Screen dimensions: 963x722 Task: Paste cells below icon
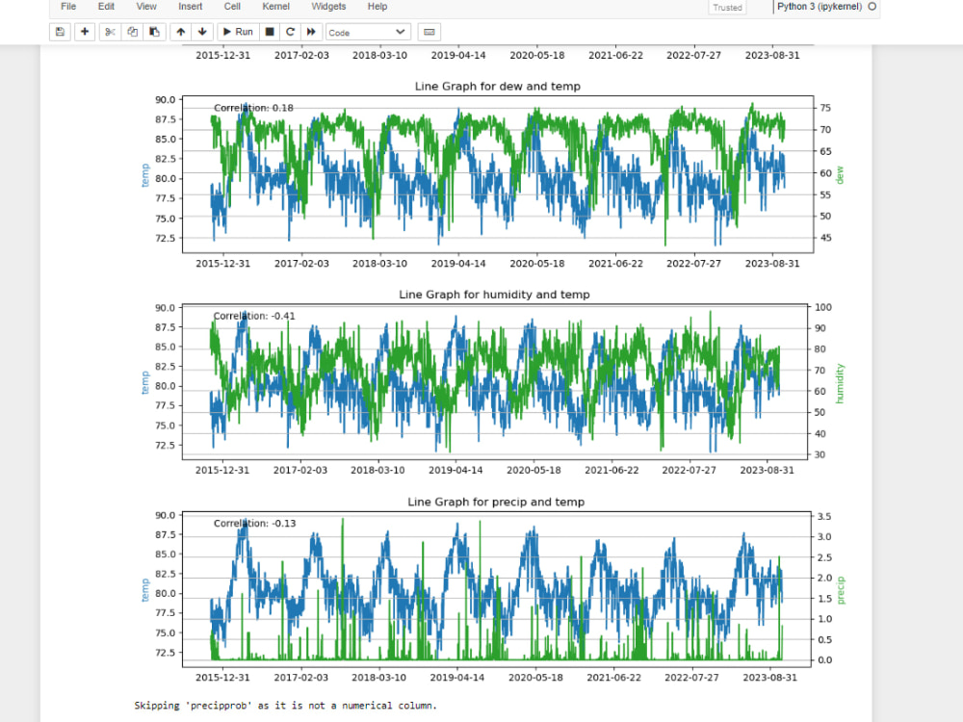(x=154, y=32)
